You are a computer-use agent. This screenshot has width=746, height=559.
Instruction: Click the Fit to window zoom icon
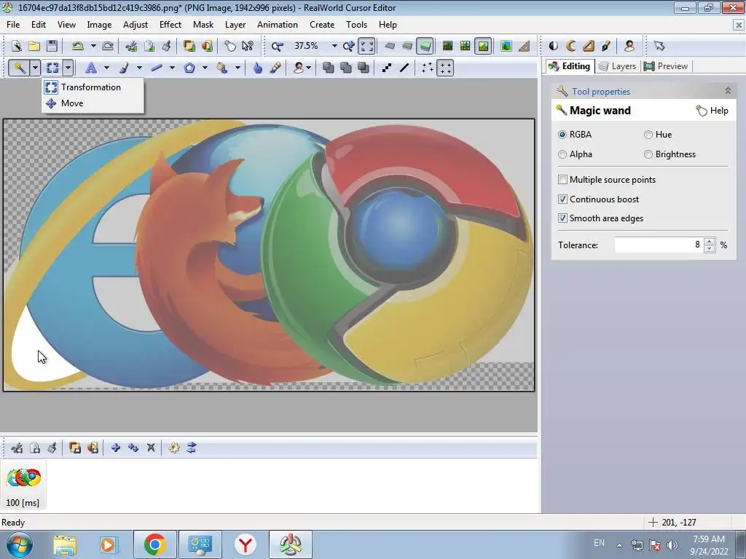click(x=367, y=46)
